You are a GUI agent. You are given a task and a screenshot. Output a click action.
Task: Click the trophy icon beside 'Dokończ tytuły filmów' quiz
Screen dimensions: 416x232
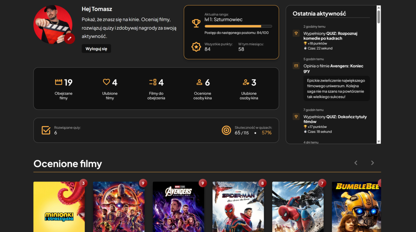[296, 117]
